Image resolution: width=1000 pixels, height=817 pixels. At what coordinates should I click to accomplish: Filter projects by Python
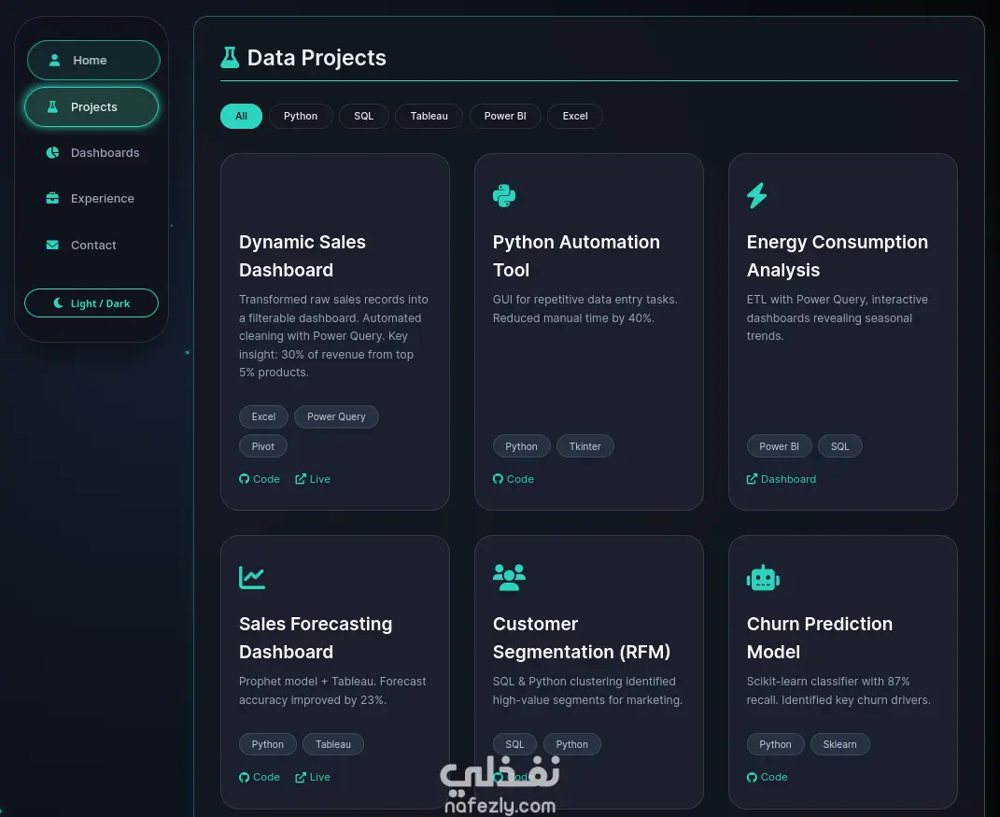tap(301, 116)
